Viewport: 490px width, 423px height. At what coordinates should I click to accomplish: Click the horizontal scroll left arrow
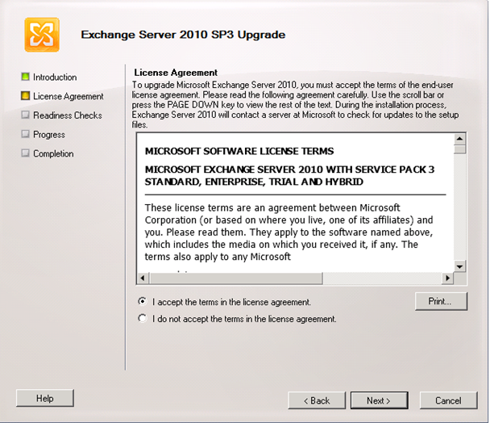[x=143, y=278]
